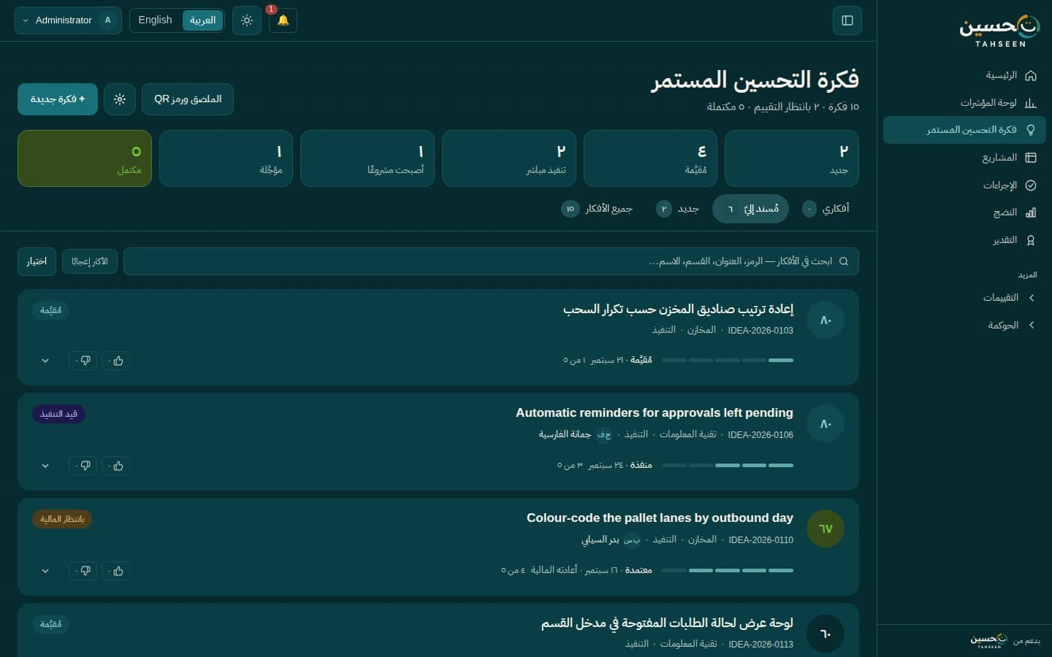Like idea IDEA-2026-0103 with thumbs up

tap(115, 361)
